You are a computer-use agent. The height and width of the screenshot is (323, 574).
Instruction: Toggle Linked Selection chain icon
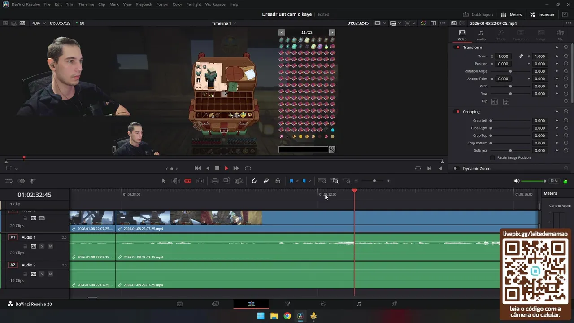[x=266, y=181]
